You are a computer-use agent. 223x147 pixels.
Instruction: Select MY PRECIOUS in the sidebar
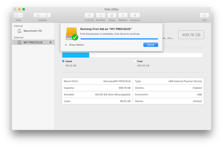(33, 42)
